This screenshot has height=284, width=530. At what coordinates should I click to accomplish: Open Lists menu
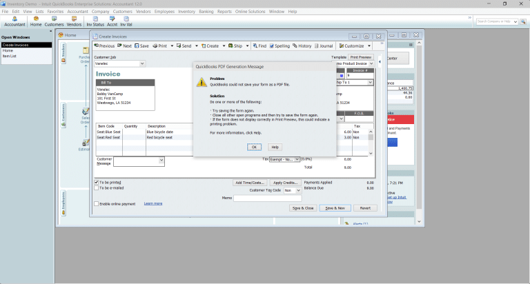(39, 12)
